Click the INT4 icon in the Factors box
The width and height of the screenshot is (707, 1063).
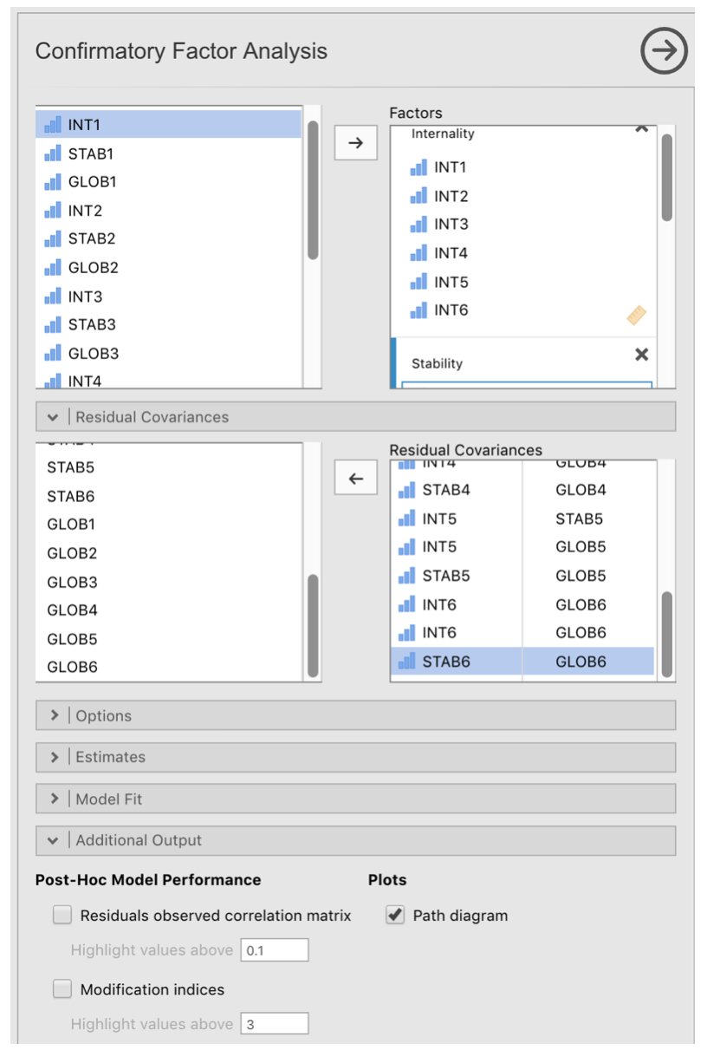pos(418,253)
